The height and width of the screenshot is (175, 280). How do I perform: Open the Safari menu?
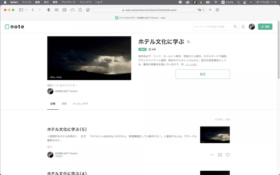[x=14, y=2]
